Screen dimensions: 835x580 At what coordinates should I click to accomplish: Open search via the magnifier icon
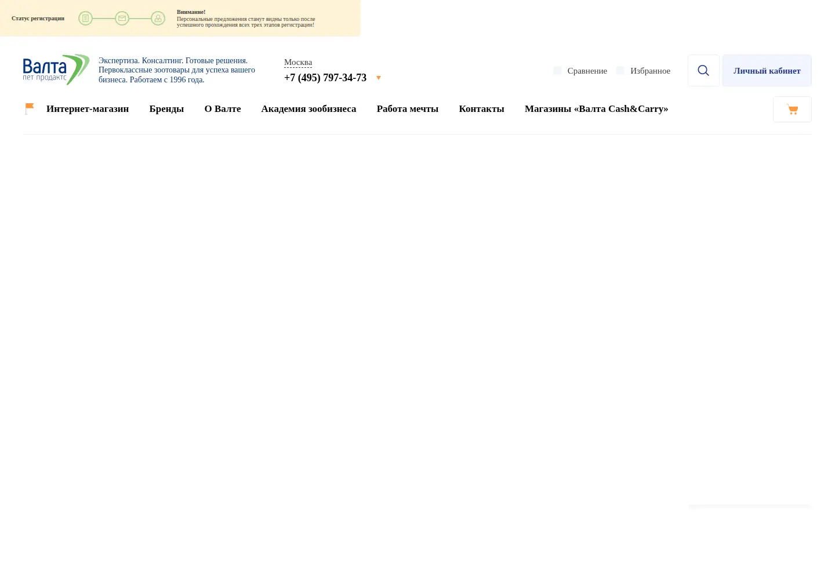click(x=703, y=71)
